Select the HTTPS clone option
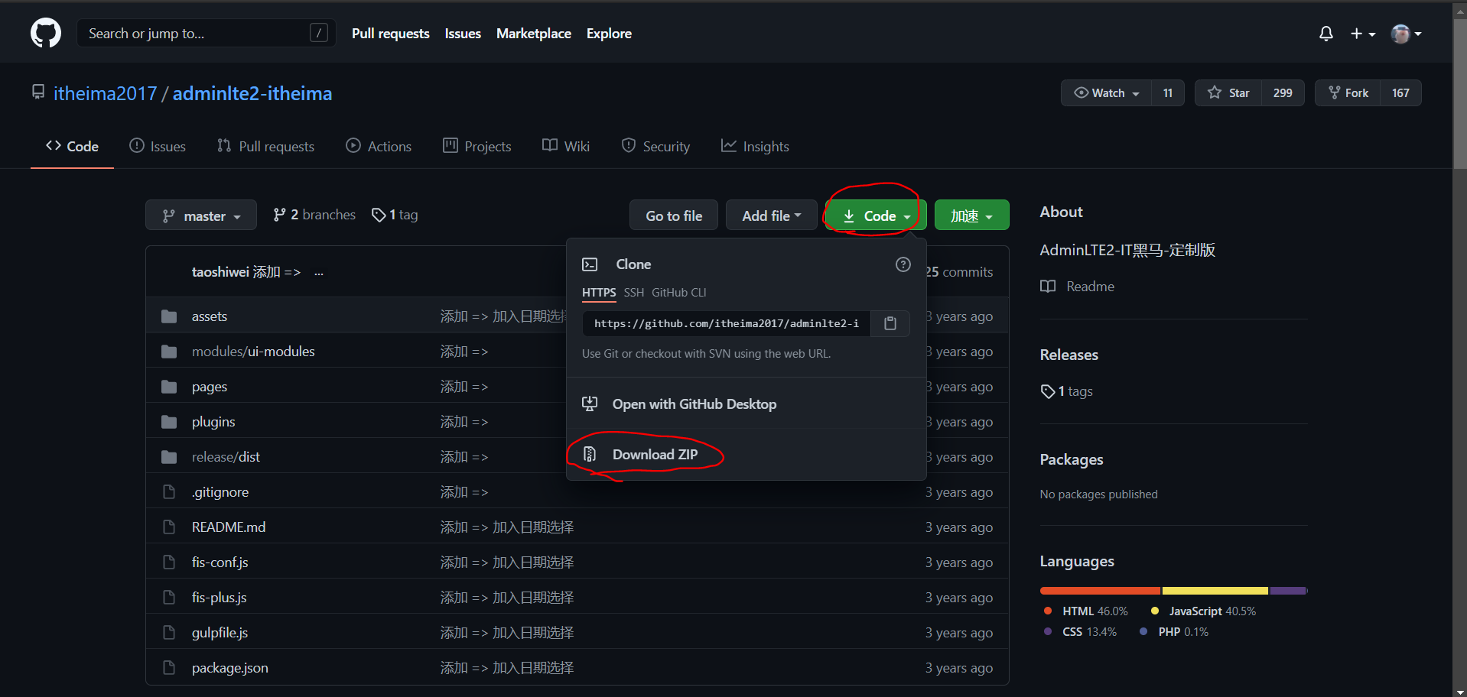This screenshot has width=1467, height=697. point(599,293)
